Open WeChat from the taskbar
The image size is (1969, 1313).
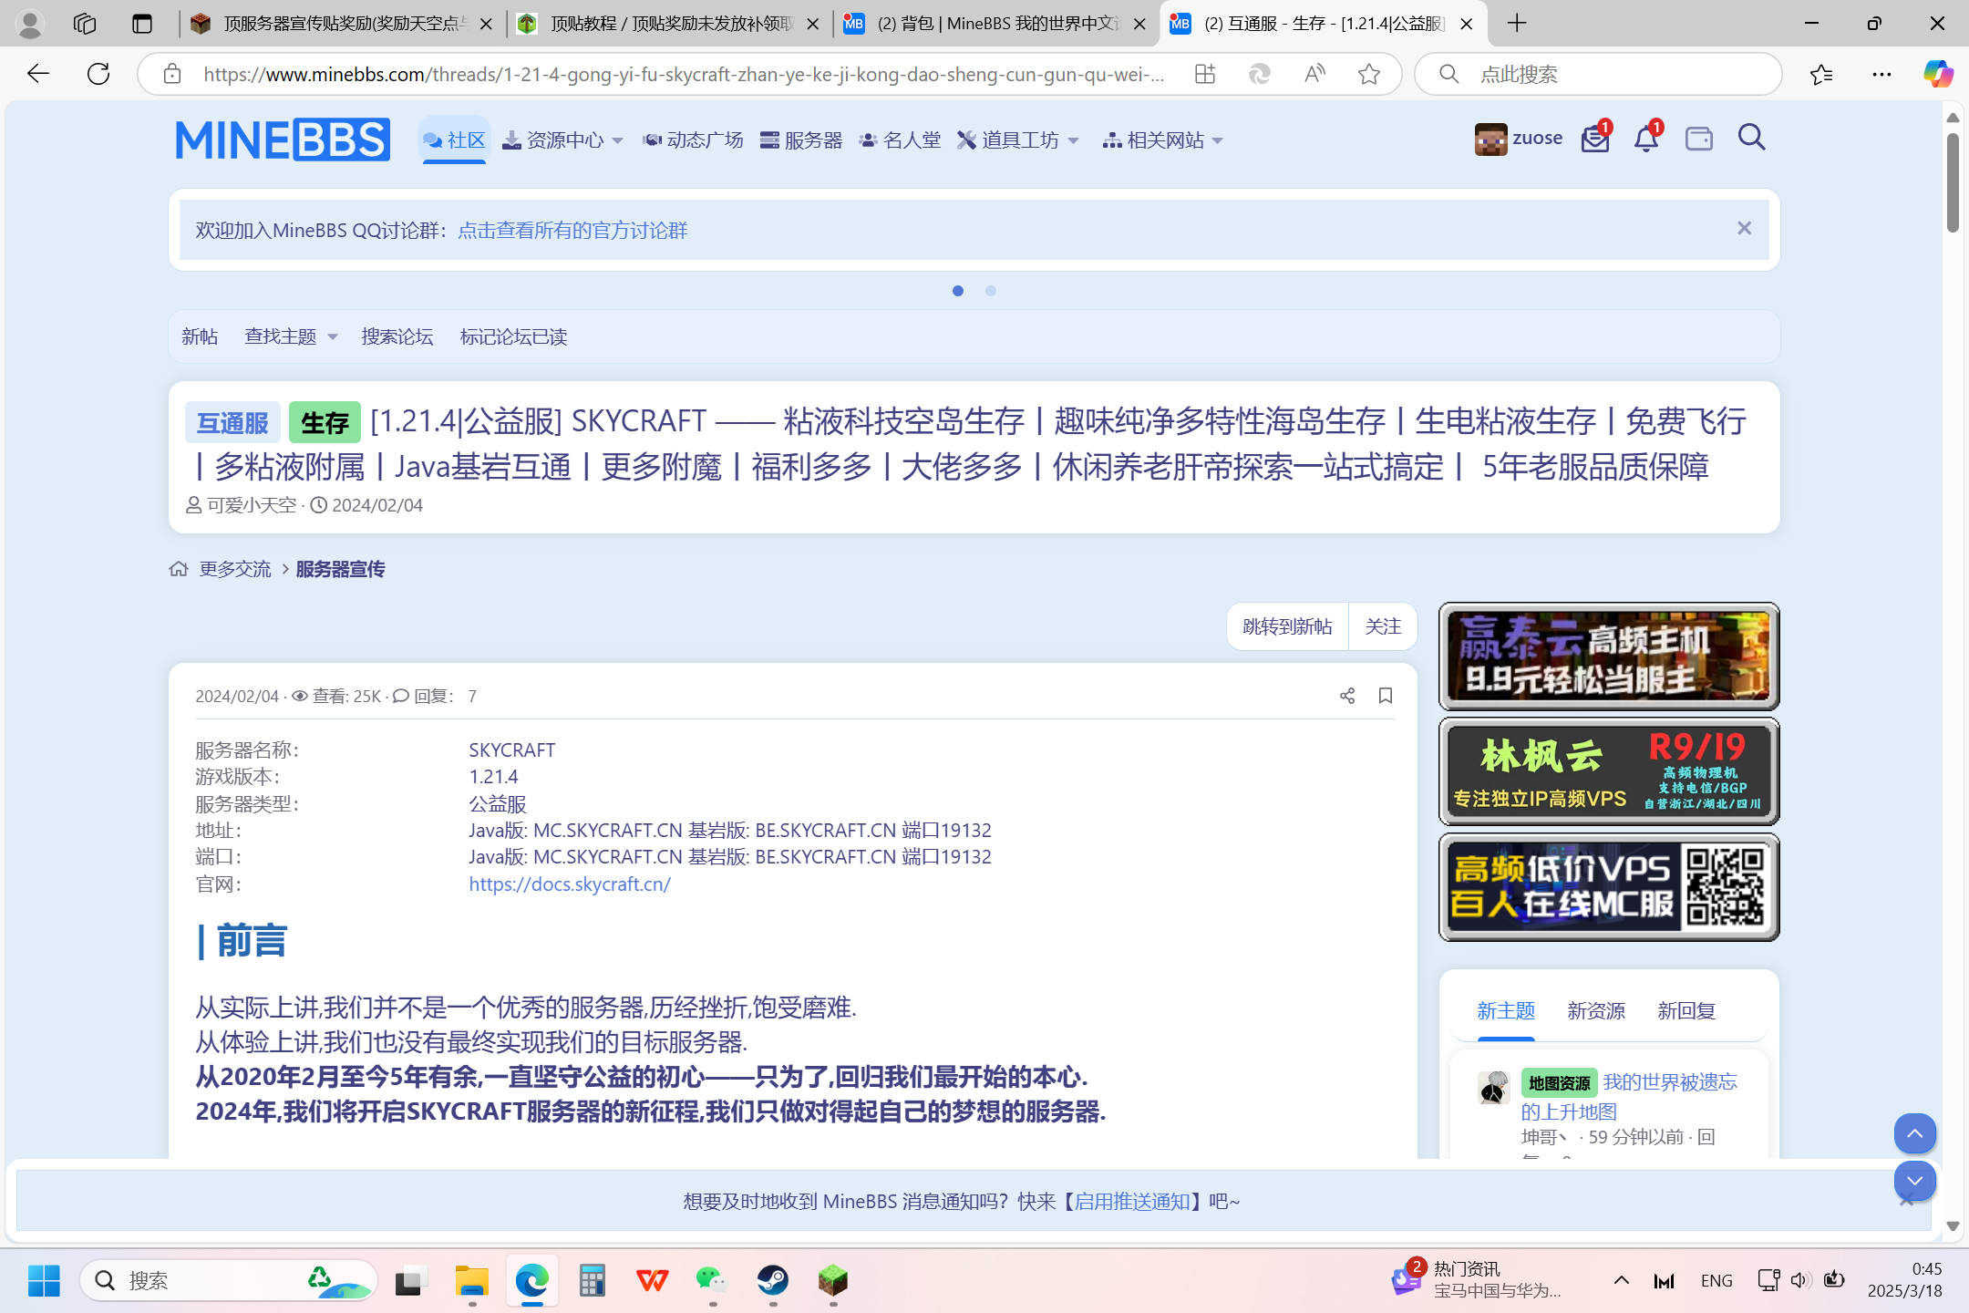click(712, 1280)
